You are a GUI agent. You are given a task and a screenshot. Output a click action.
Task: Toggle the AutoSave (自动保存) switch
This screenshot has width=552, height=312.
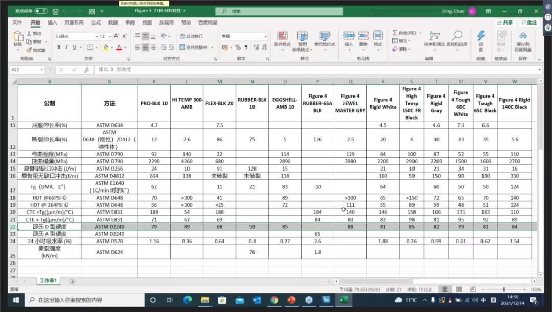pos(41,11)
